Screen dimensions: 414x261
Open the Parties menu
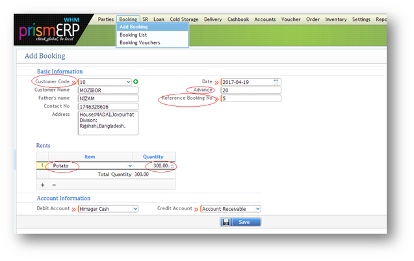[x=105, y=20]
